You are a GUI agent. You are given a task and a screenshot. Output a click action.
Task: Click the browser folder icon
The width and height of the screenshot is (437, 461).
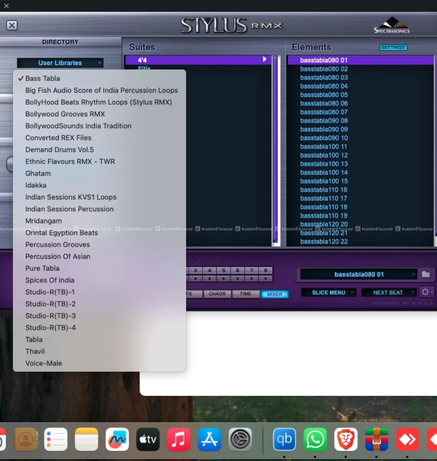[426, 274]
